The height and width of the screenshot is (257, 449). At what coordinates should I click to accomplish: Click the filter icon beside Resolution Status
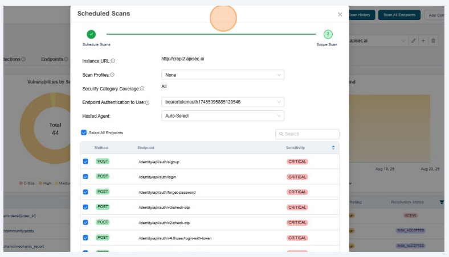tap(442, 202)
